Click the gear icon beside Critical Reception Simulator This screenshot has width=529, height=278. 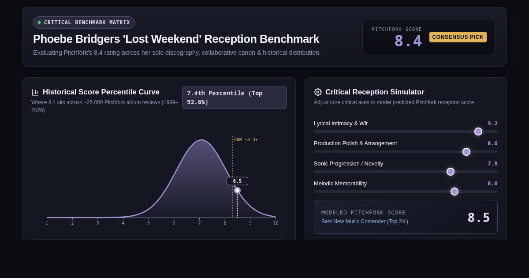pos(318,92)
